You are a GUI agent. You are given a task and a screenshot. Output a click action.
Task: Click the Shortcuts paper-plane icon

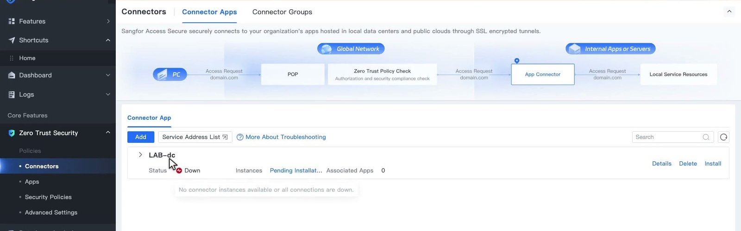(12, 40)
